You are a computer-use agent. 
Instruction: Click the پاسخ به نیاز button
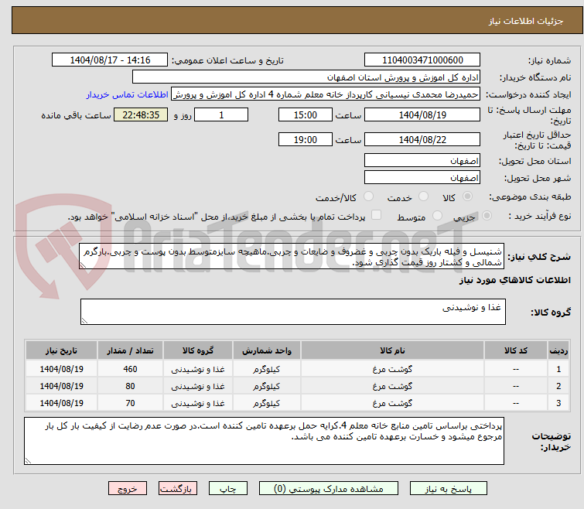pyautogui.click(x=448, y=489)
